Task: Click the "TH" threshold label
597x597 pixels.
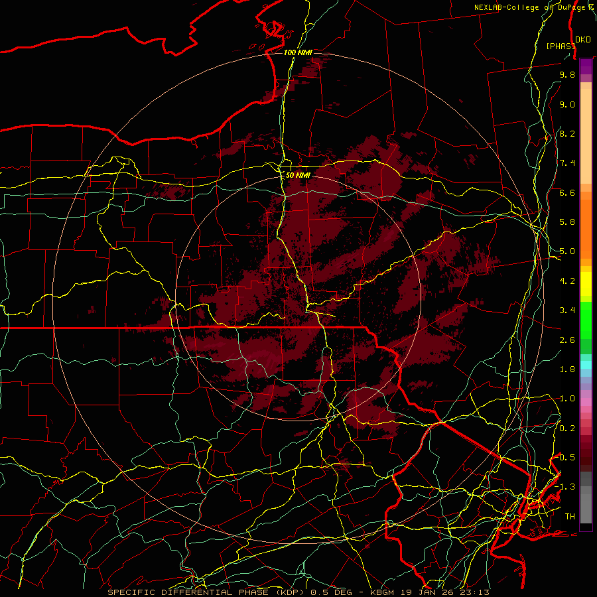Action: click(x=570, y=517)
